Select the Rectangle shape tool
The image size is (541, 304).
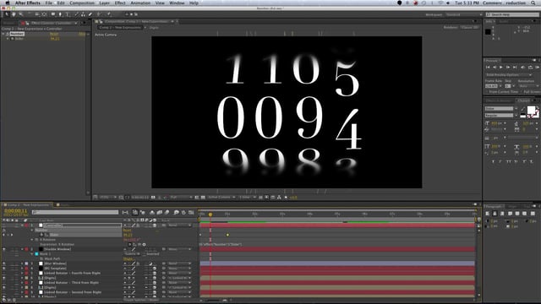pos(52,14)
